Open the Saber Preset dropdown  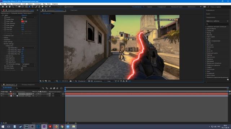click(x=29, y=17)
